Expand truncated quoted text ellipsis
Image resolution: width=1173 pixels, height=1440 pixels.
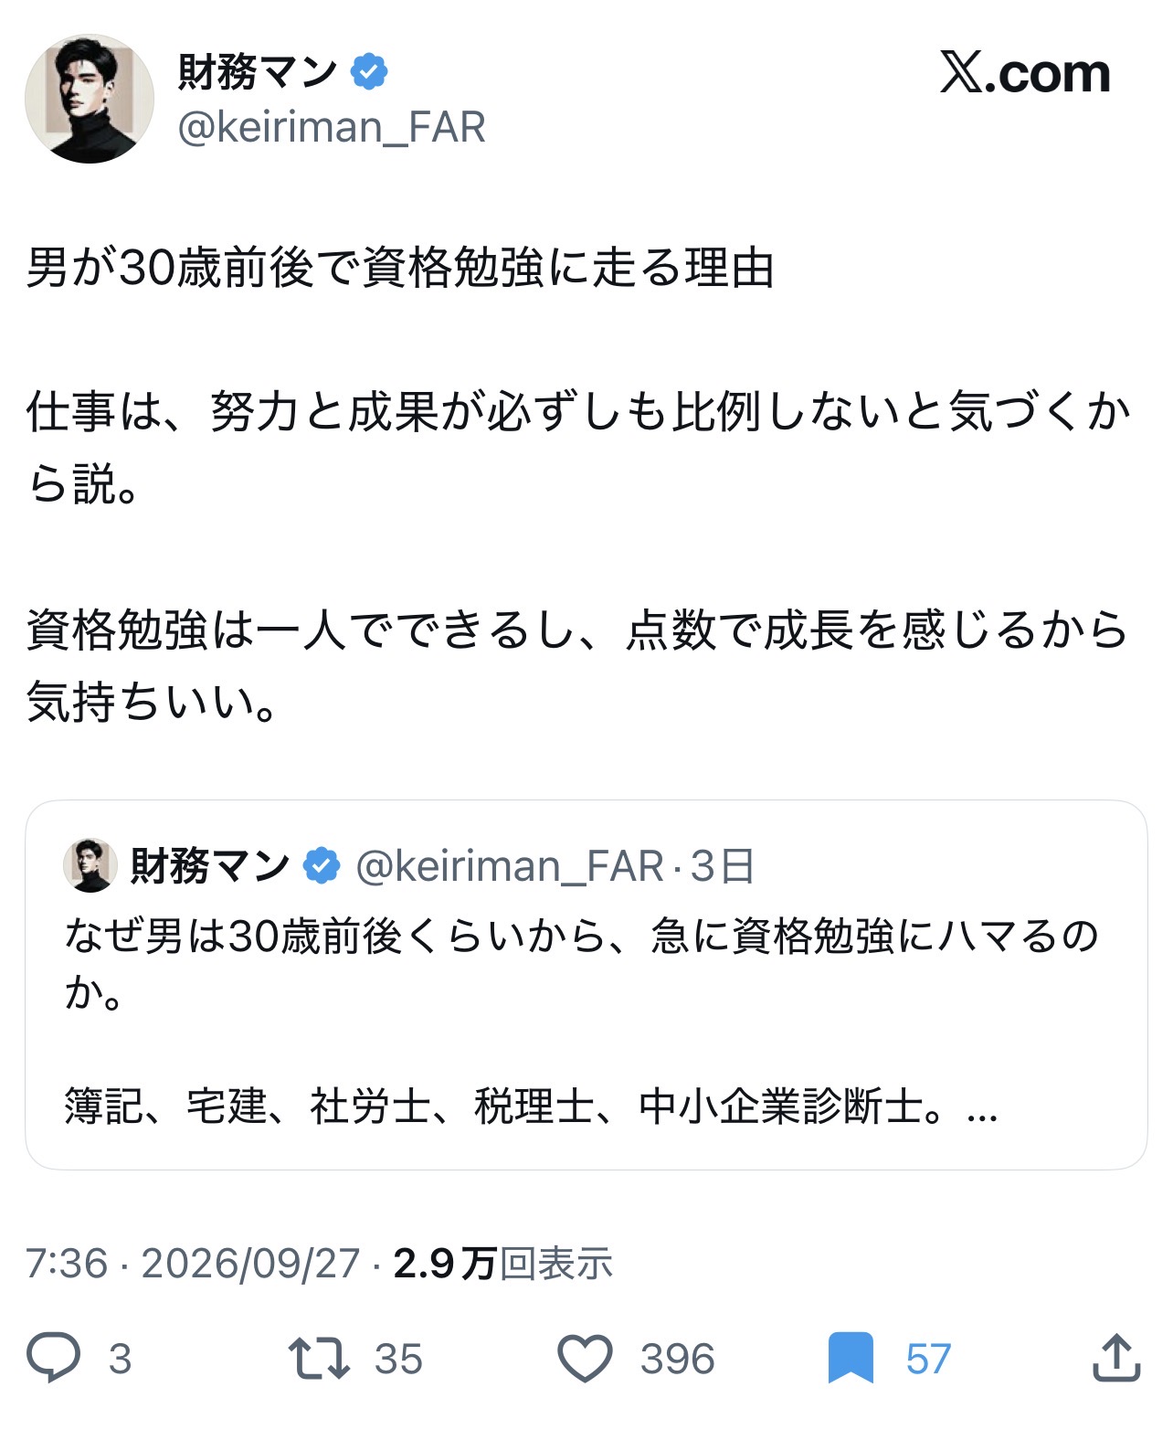click(981, 1108)
